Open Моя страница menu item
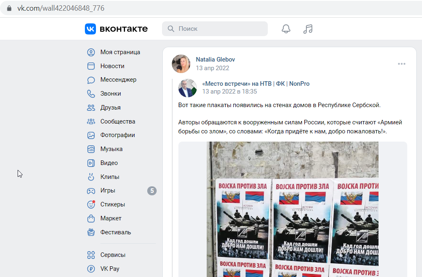The height and width of the screenshot is (277, 422). (x=120, y=52)
